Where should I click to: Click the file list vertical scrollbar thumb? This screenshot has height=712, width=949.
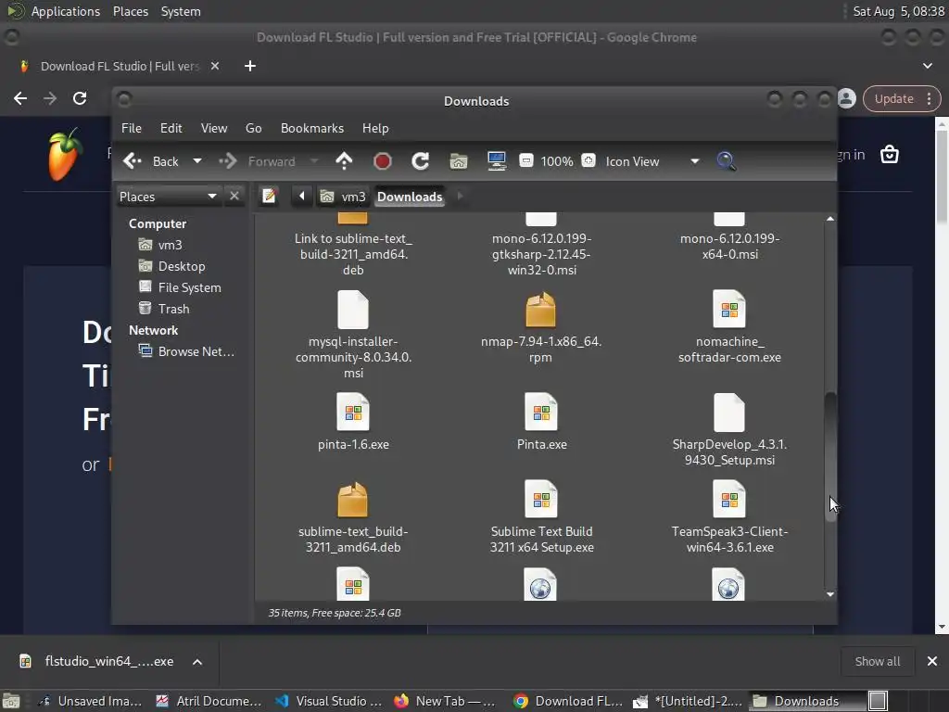830,456
